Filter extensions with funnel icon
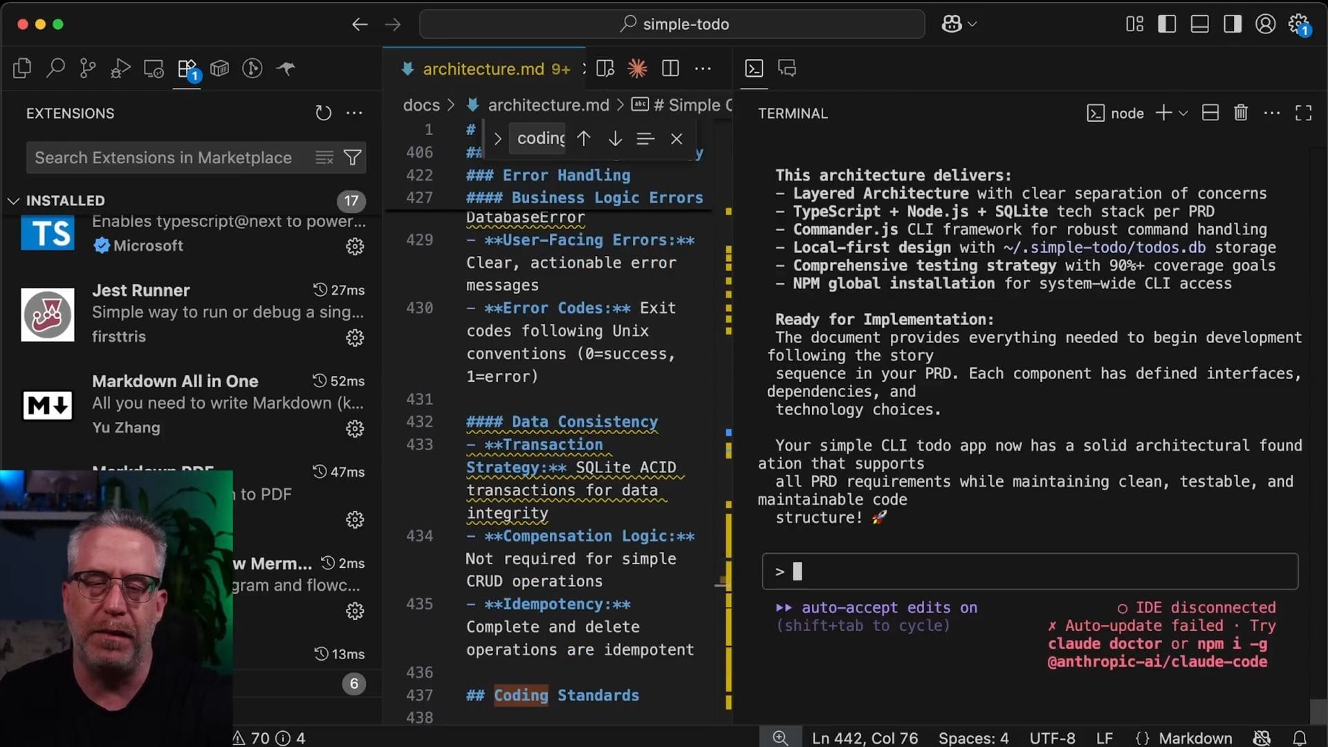The image size is (1328, 747). click(353, 158)
